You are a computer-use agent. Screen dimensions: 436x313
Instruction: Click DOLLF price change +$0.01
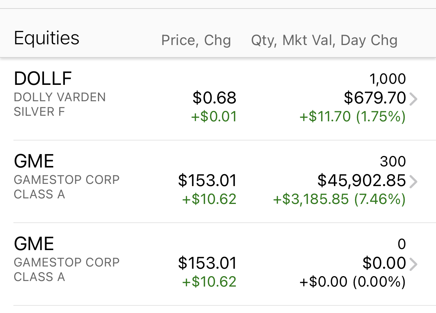click(214, 116)
